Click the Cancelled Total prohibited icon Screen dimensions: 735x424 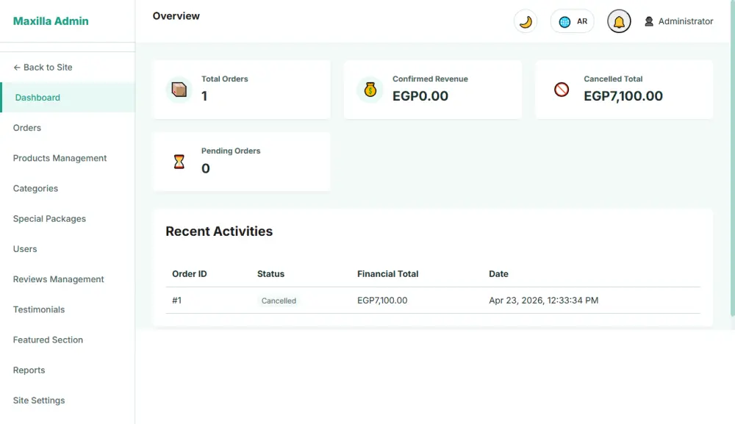561,90
